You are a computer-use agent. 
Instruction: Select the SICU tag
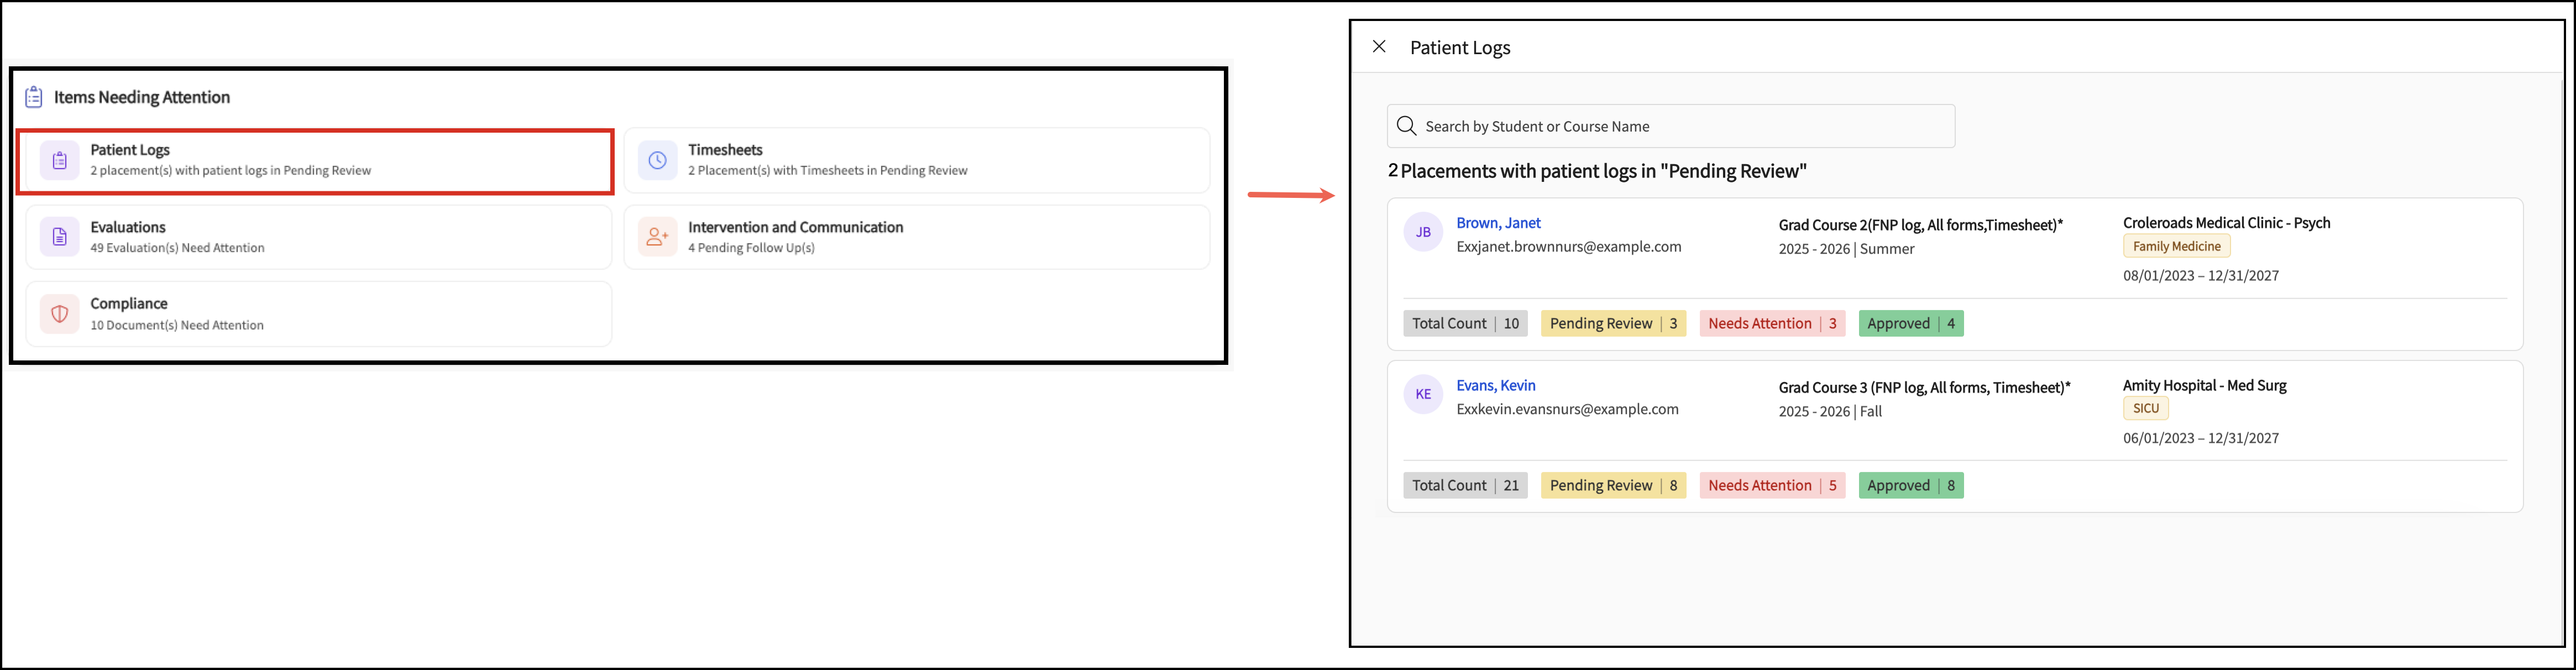(2145, 408)
